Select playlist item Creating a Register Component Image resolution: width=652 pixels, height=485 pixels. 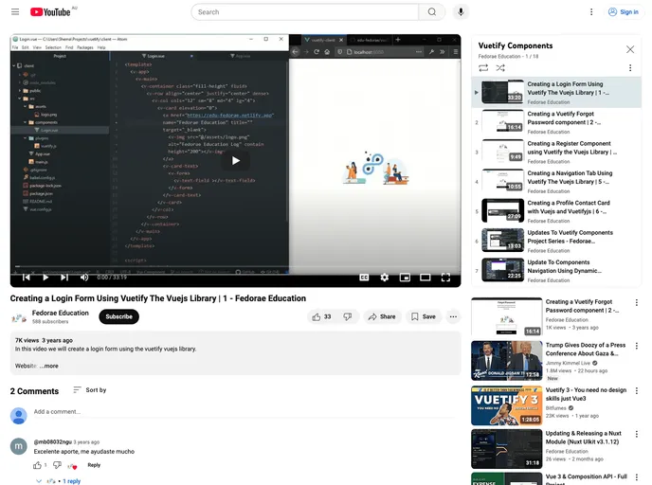556,153
